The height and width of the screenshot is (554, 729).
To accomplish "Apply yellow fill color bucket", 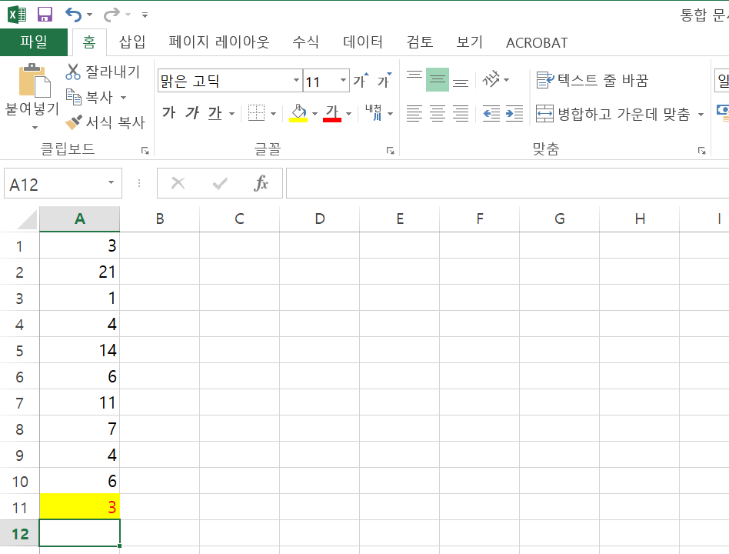I will [298, 112].
